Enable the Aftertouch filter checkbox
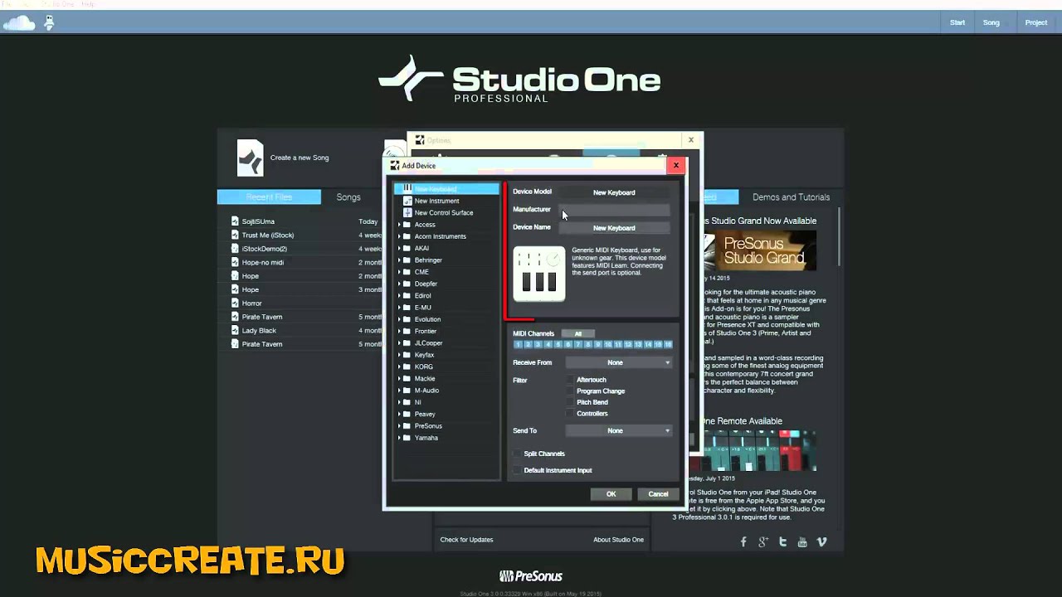This screenshot has height=597, width=1062. [x=570, y=380]
